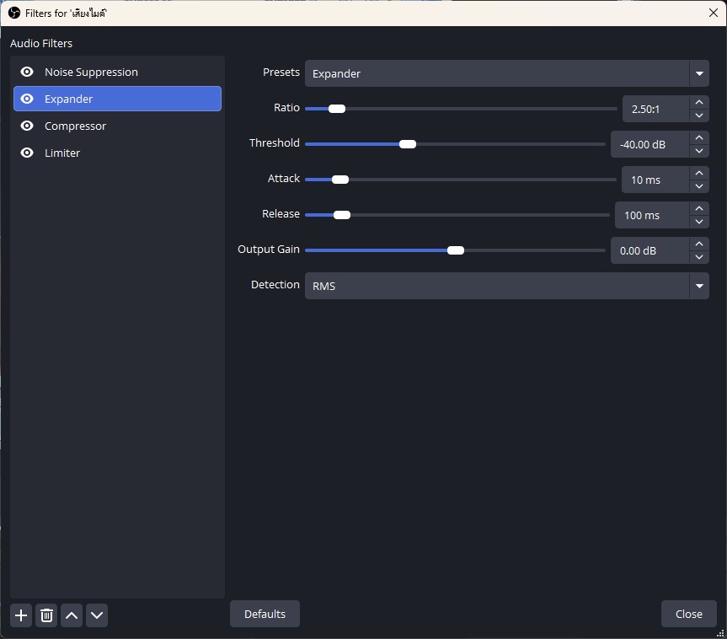Click the Audio Filters heading
The image size is (727, 639).
(x=41, y=43)
